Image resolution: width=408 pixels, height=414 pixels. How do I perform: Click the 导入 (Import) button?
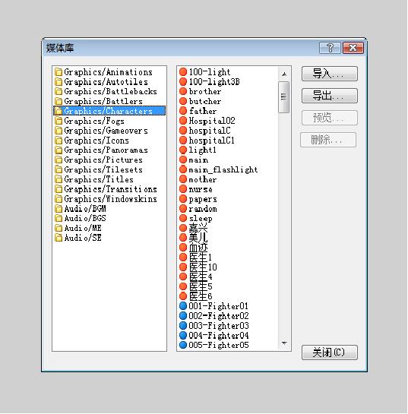coord(329,74)
